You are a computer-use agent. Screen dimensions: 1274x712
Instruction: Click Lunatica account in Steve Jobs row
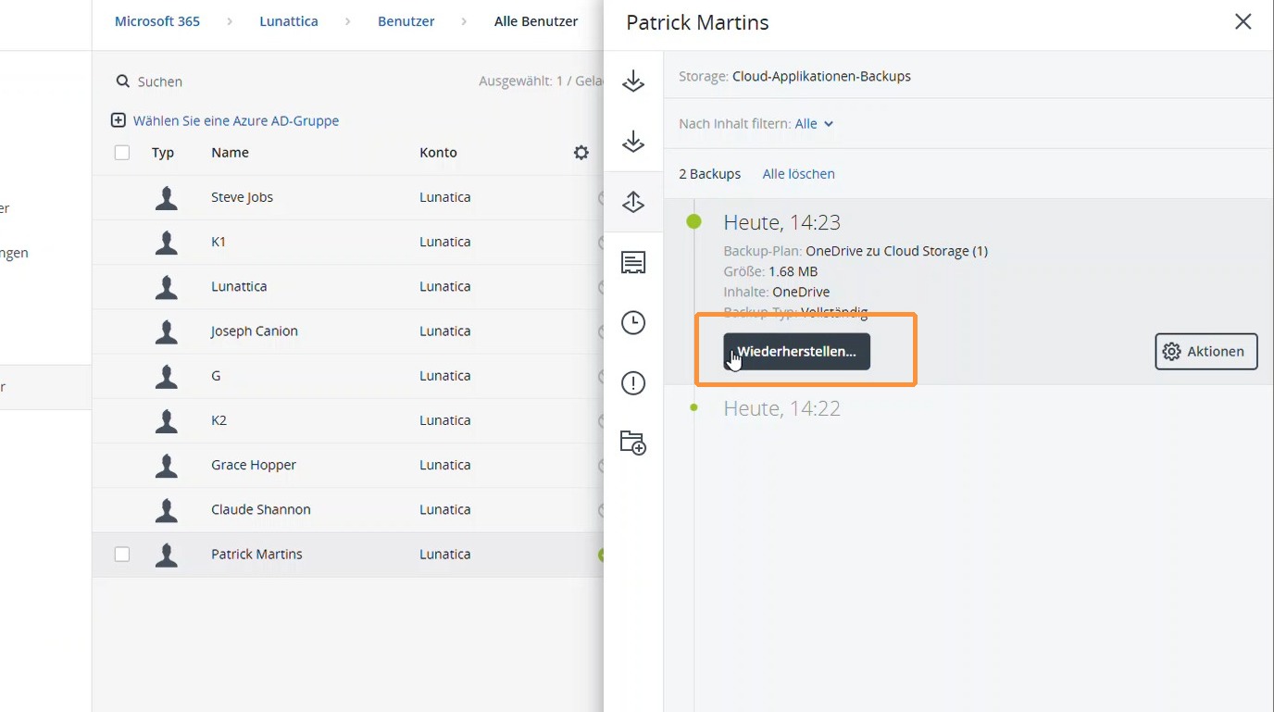[x=445, y=198]
